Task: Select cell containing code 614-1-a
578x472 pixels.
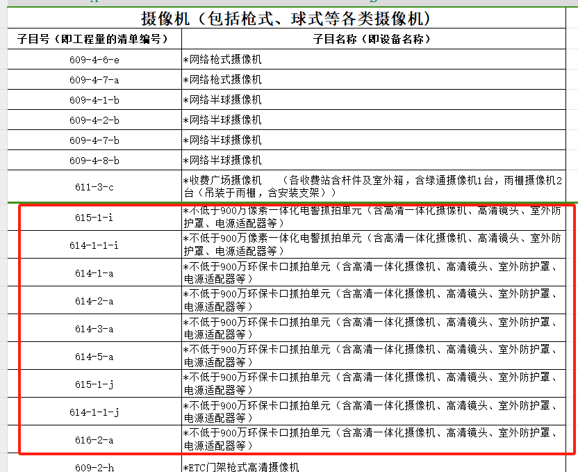Action: (x=94, y=272)
